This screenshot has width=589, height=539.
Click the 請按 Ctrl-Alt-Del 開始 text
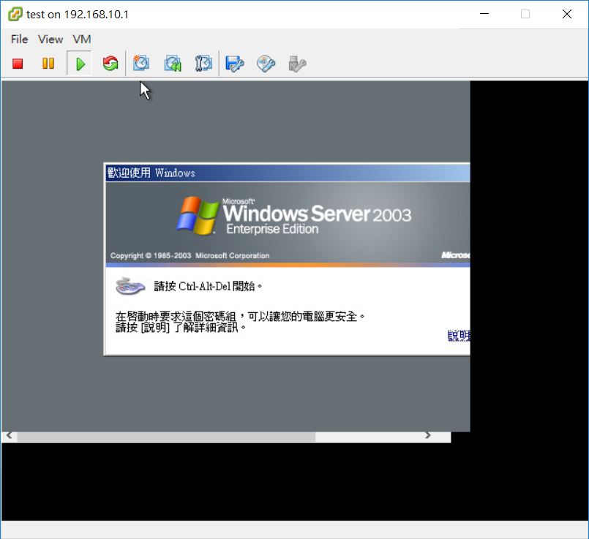click(208, 287)
